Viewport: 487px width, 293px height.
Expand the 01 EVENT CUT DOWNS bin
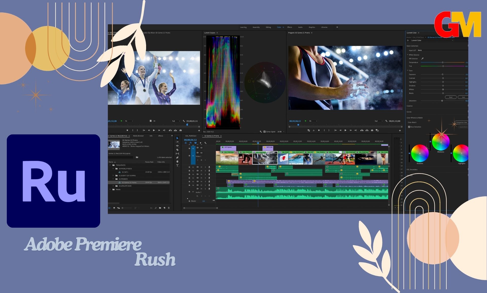click(113, 175)
